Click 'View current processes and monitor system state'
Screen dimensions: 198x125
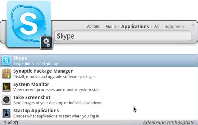click(x=57, y=90)
